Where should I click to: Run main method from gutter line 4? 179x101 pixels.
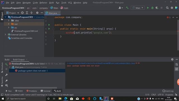click(x=49, y=29)
